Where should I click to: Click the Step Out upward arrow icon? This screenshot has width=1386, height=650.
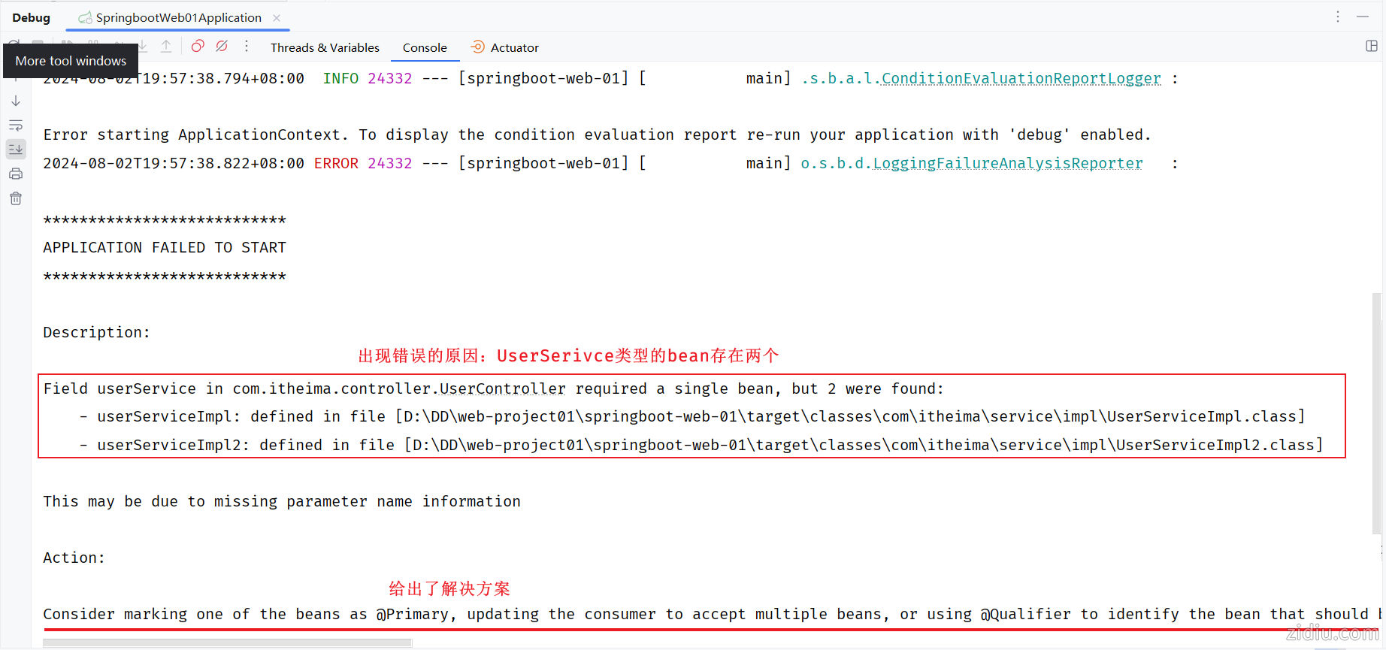(166, 47)
